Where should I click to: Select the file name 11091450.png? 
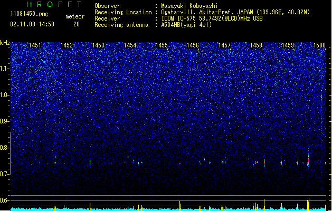29,14
